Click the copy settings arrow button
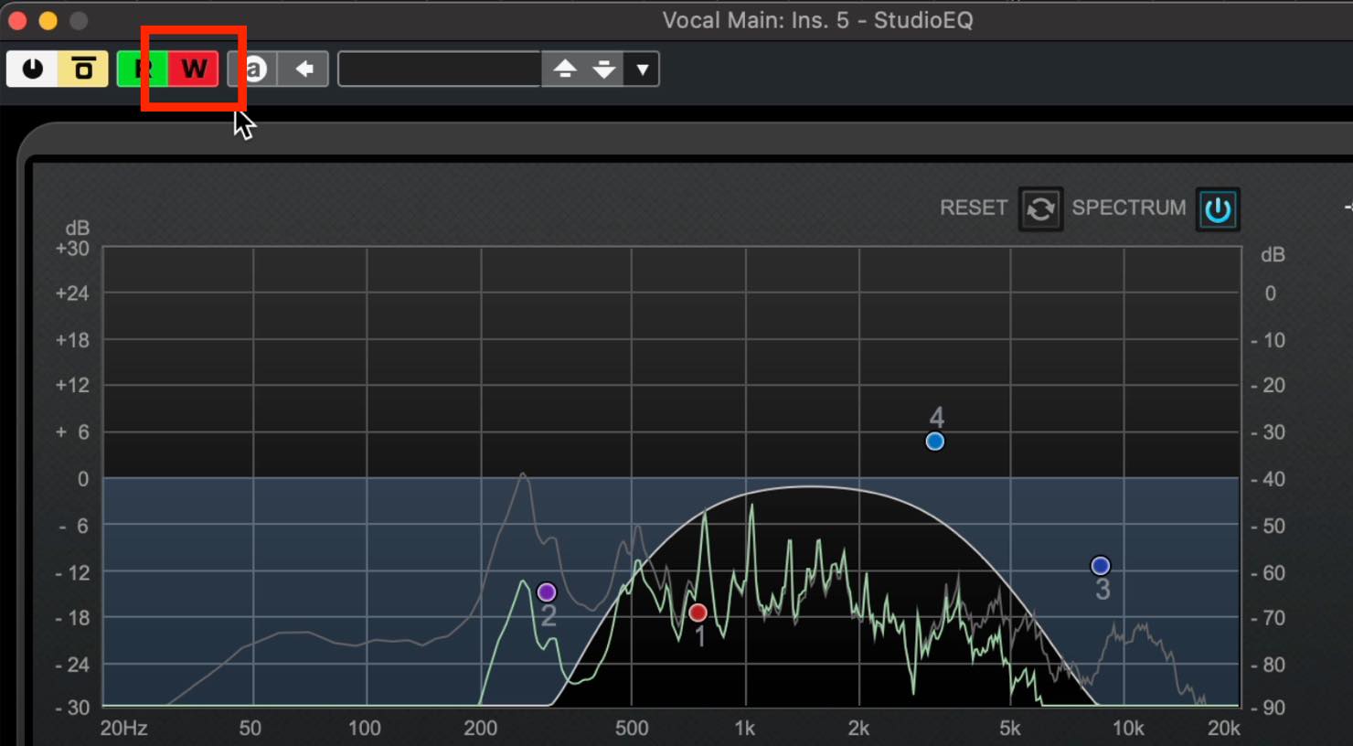Screen dimensions: 1353x746 click(x=304, y=69)
